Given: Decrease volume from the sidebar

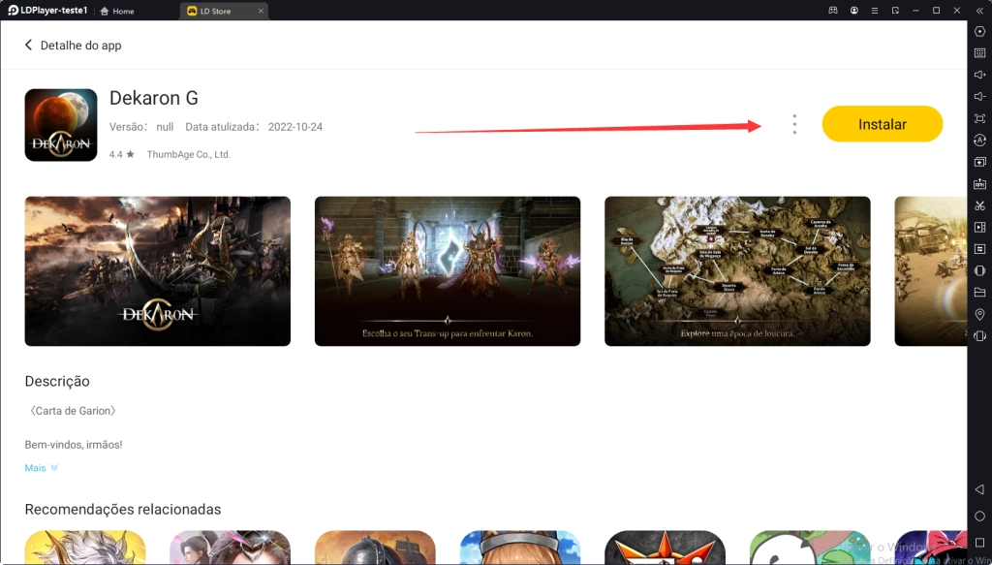Looking at the screenshot, I should point(979,97).
